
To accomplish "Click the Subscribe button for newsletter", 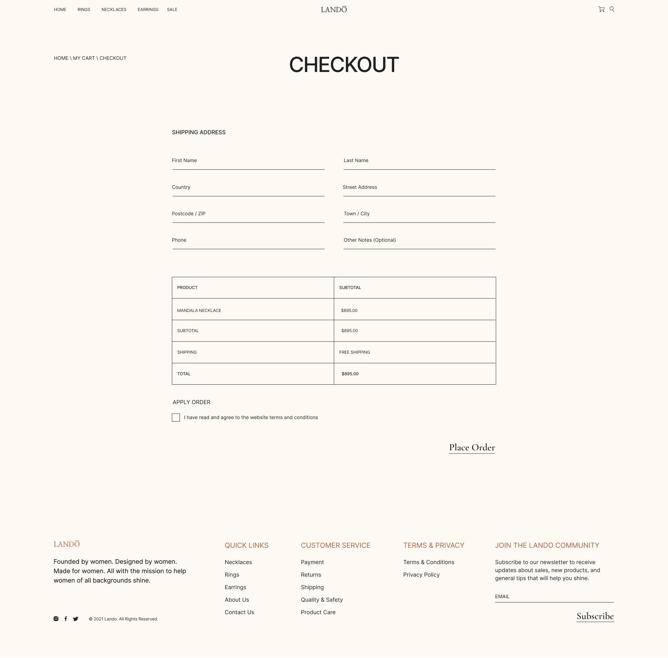I will [595, 616].
